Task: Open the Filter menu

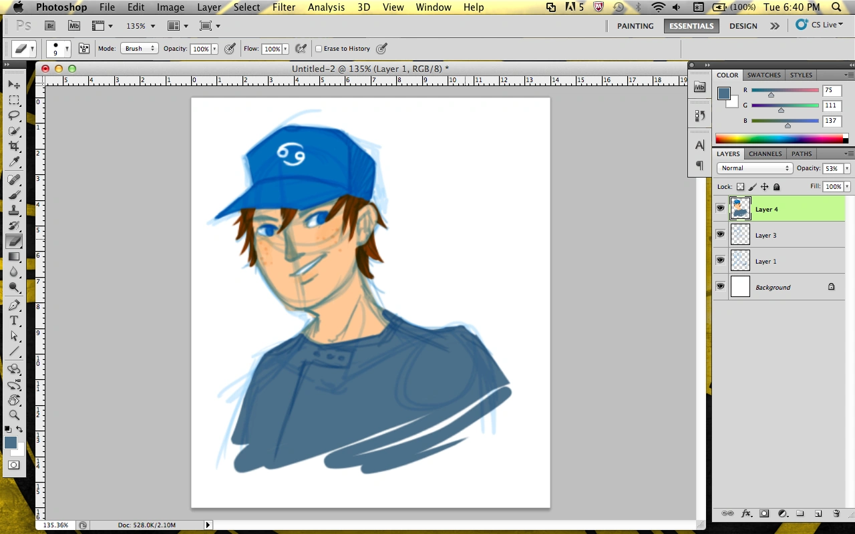Action: (284, 7)
